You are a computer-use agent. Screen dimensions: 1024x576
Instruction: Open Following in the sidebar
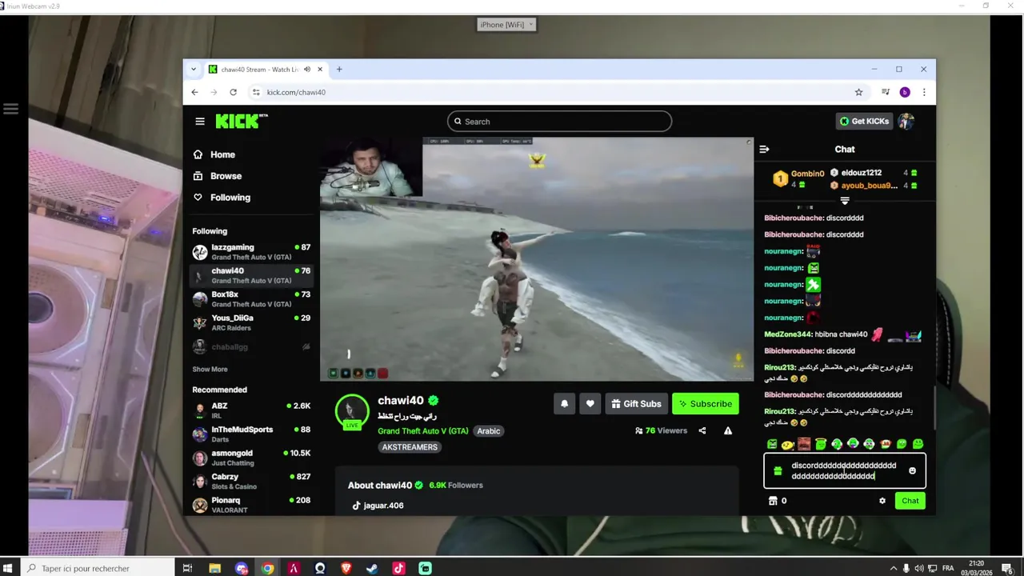coord(222,198)
